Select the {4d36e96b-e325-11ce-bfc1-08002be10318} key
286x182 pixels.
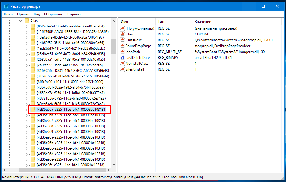71,143
